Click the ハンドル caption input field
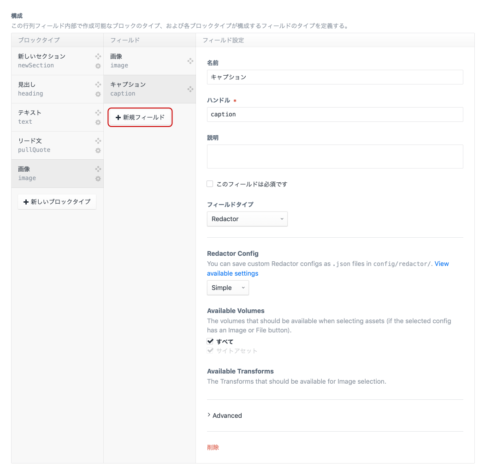This screenshot has height=476, width=485. click(335, 114)
